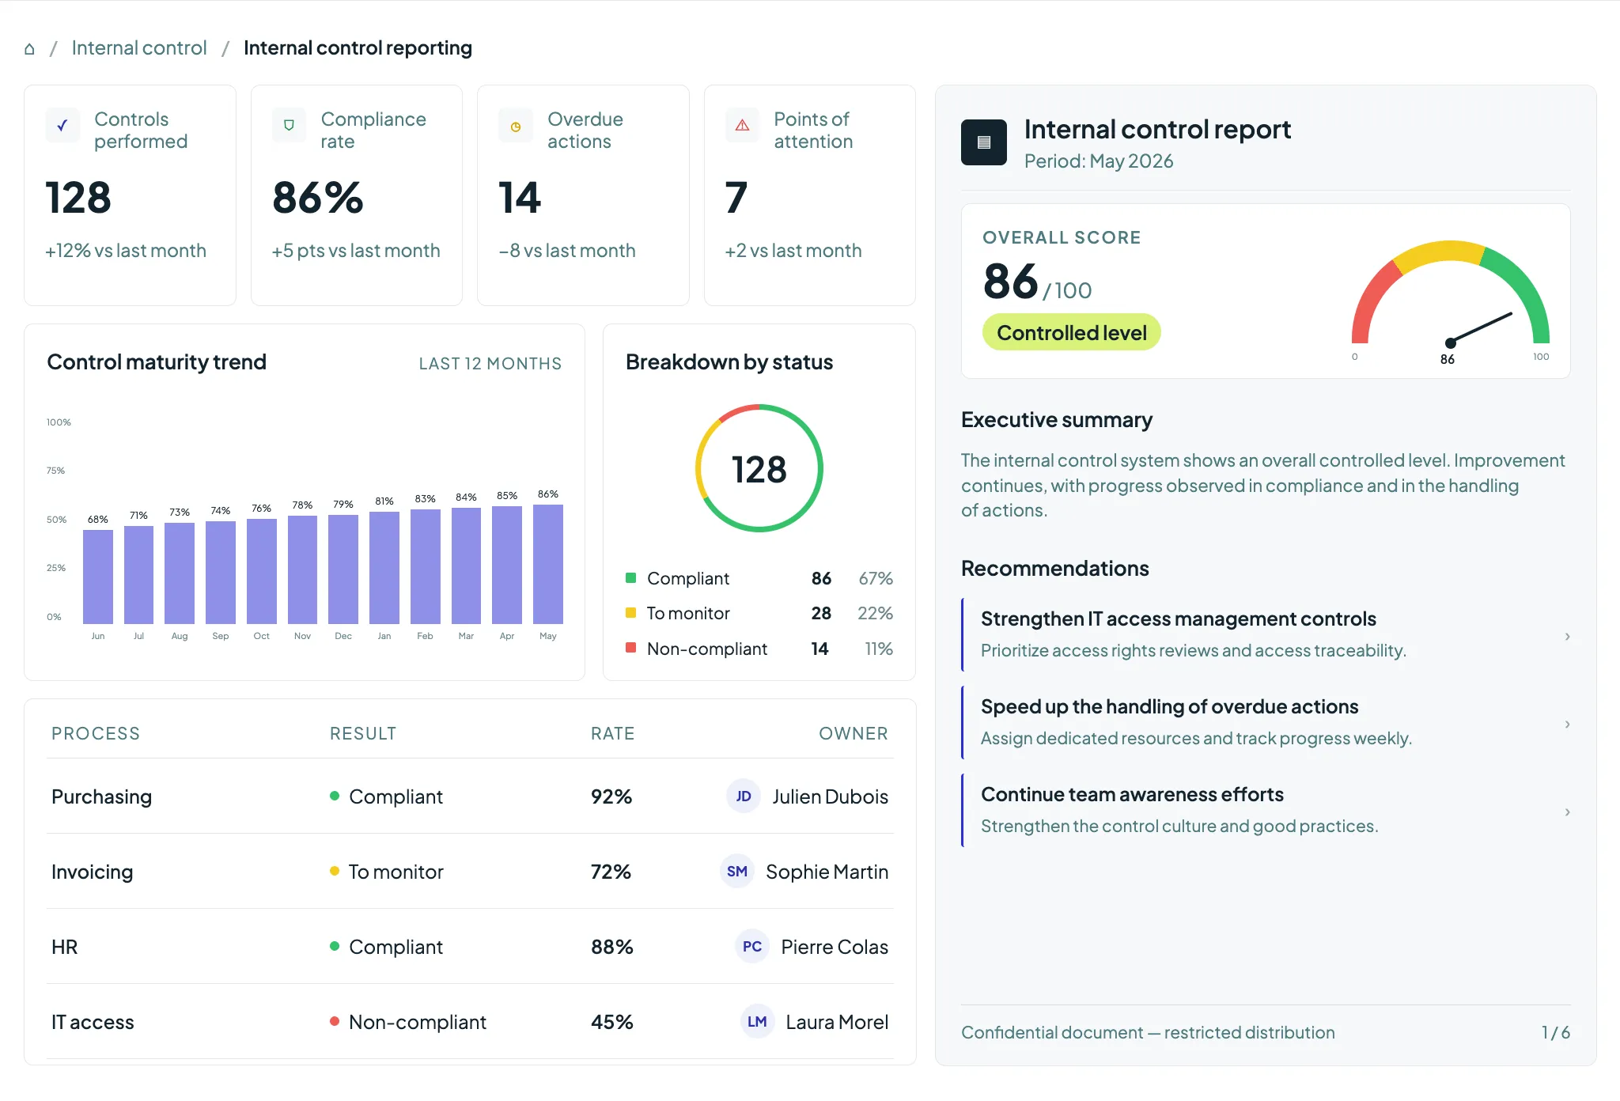1620x1101 pixels.
Task: Click the 92% rate for Purchasing
Action: tap(611, 796)
